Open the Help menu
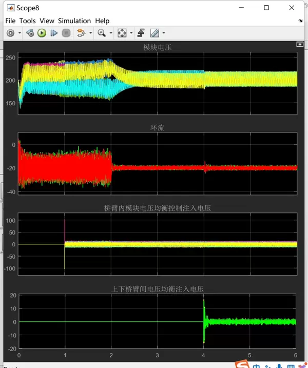Image resolution: width=308 pixels, height=368 pixels. 102,21
